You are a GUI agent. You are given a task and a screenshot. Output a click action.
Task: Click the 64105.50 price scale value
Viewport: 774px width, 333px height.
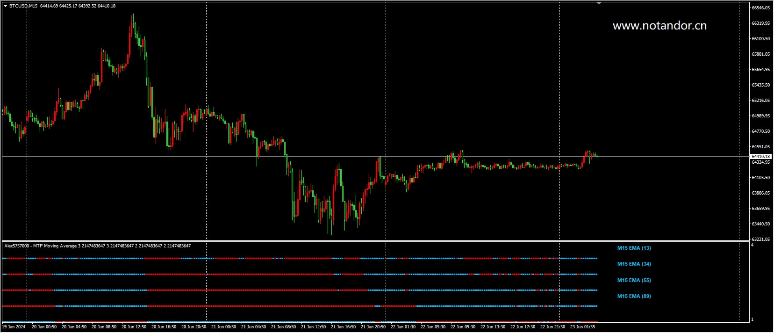click(x=761, y=178)
